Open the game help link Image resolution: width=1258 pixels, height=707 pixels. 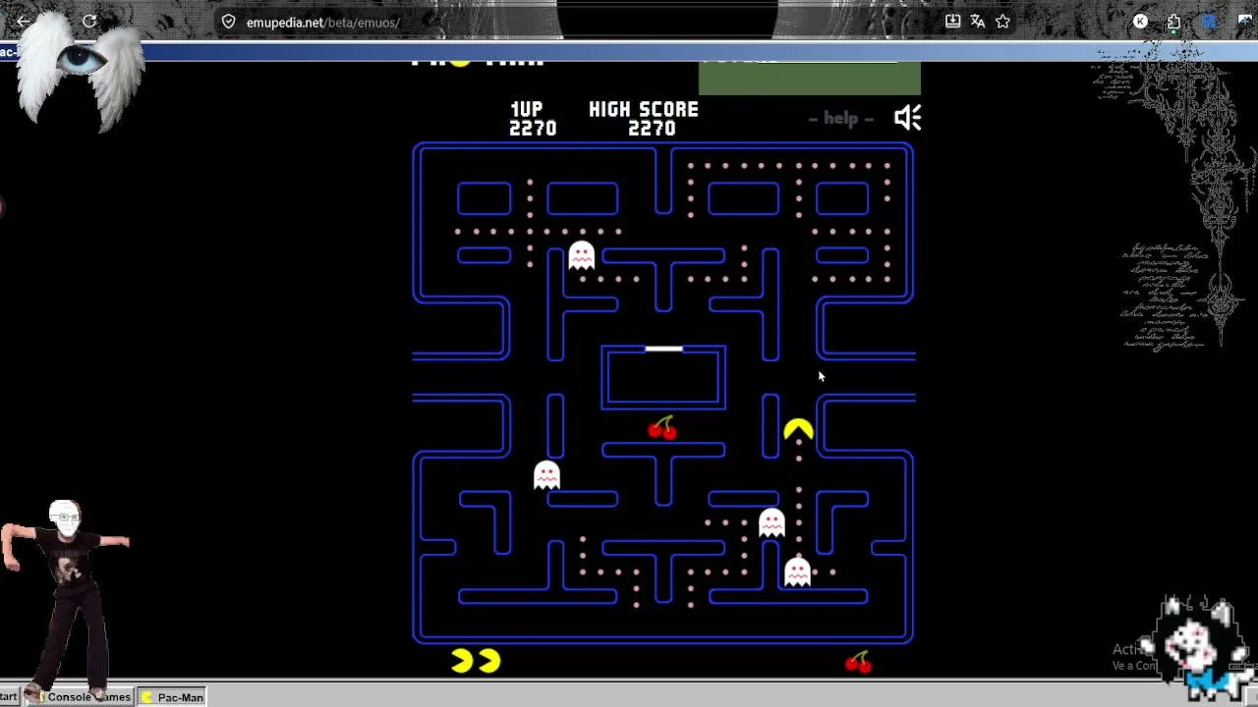coord(840,119)
